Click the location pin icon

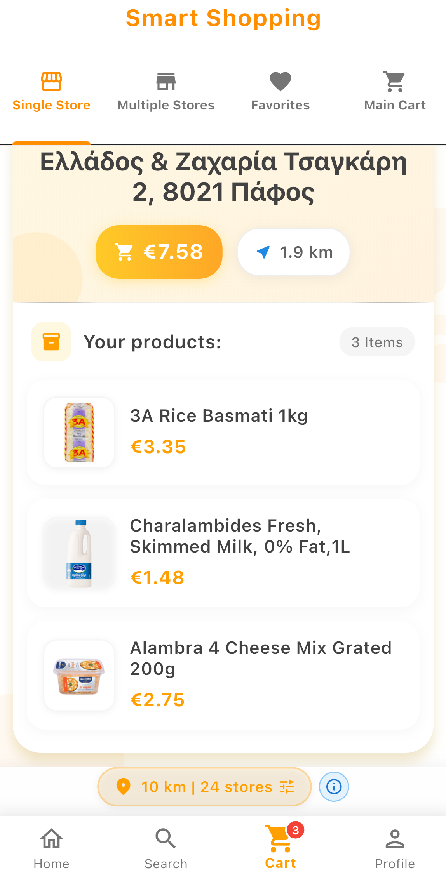click(x=124, y=787)
